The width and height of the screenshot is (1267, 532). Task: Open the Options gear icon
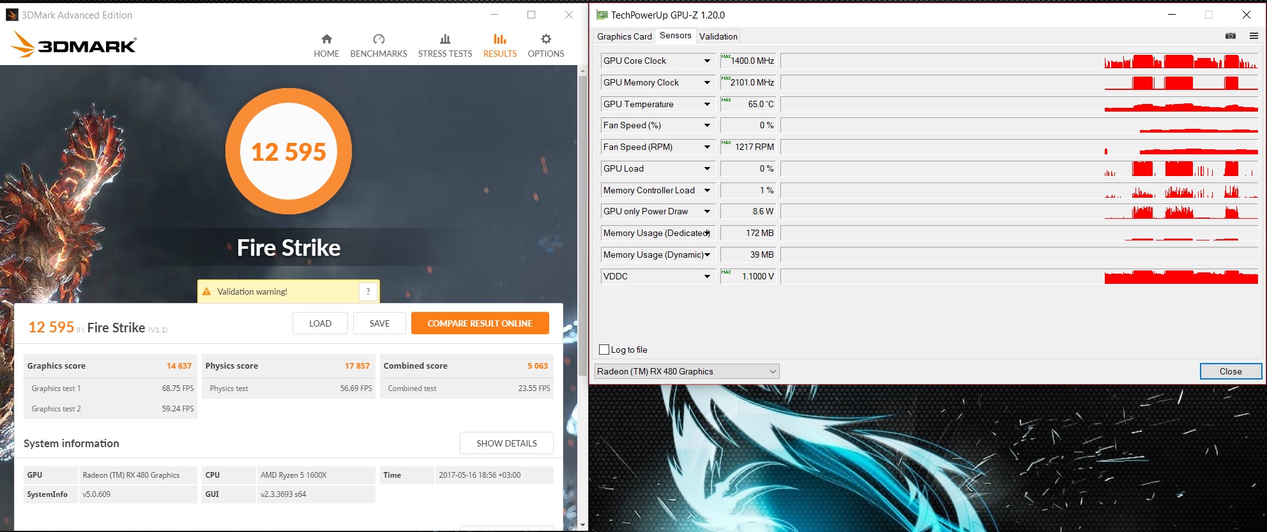[x=546, y=39]
